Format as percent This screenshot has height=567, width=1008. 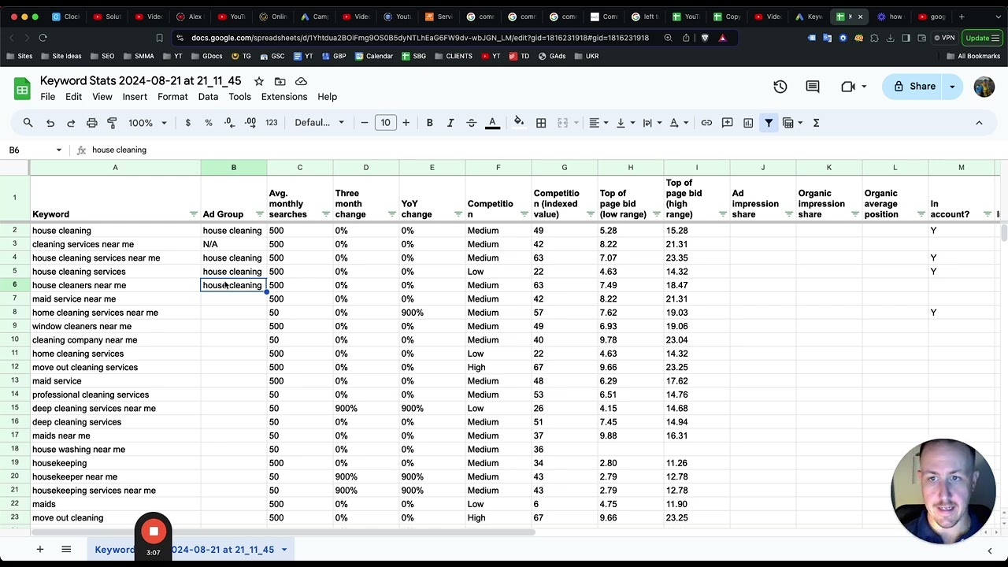(209, 123)
